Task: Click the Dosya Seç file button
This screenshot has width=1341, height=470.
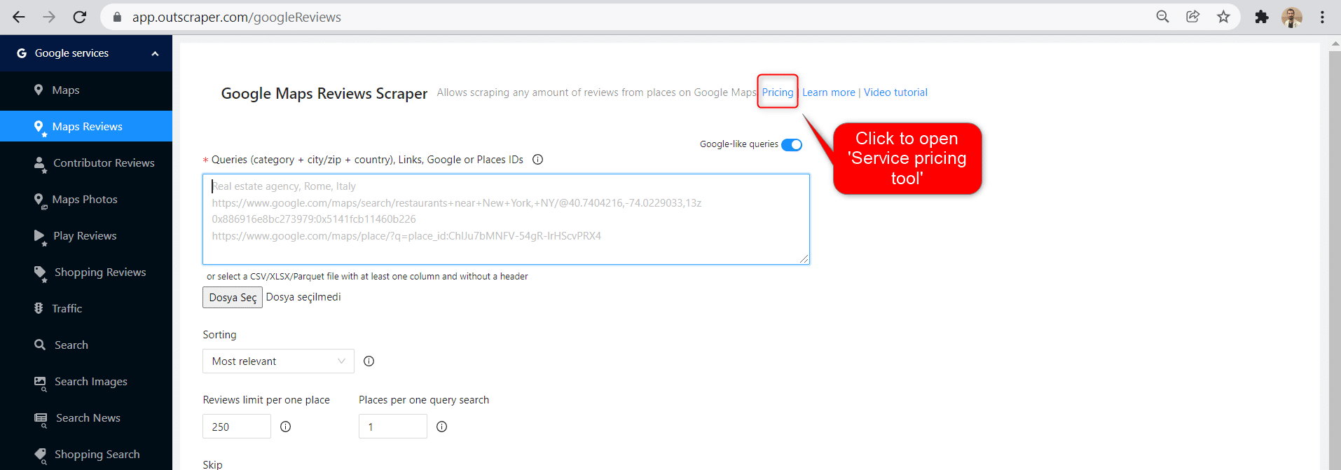Action: click(x=233, y=297)
